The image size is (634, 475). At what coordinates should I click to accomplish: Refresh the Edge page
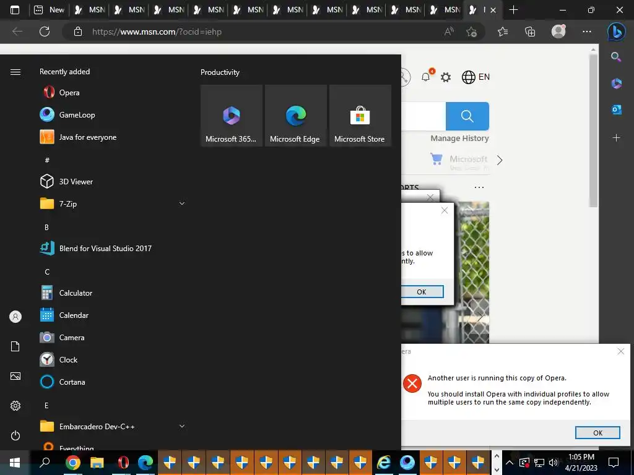pos(45,32)
